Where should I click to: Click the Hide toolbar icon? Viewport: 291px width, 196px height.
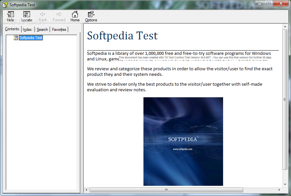(11, 16)
